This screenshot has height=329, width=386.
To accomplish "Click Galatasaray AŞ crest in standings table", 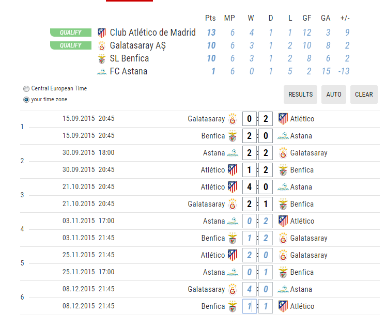I will click(x=102, y=46).
